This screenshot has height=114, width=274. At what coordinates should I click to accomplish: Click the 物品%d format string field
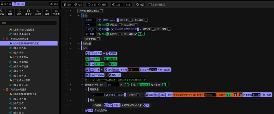point(210,95)
